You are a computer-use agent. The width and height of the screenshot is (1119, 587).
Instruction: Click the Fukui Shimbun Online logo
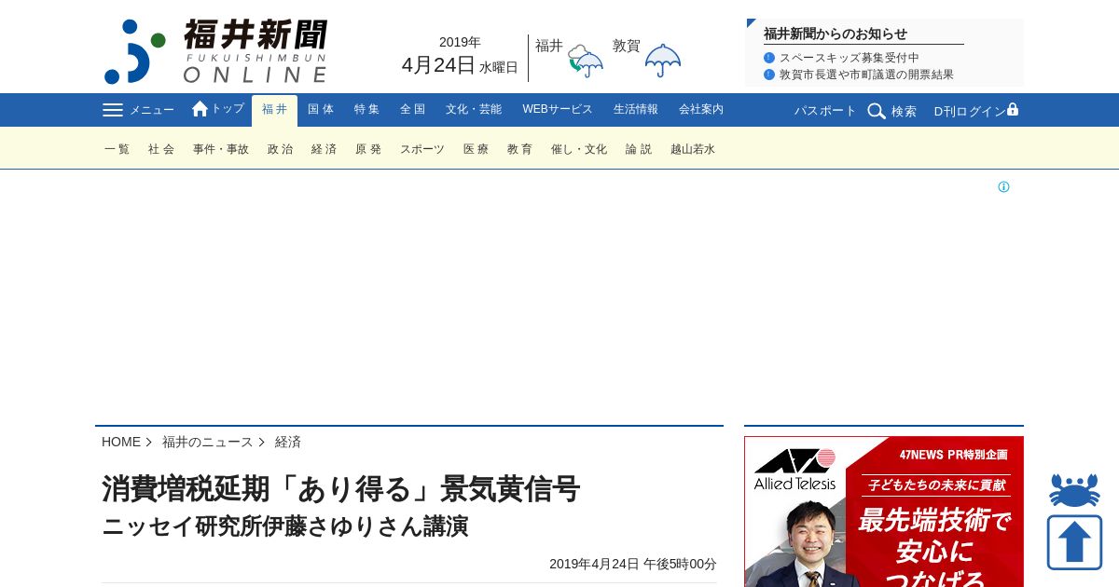click(x=215, y=51)
